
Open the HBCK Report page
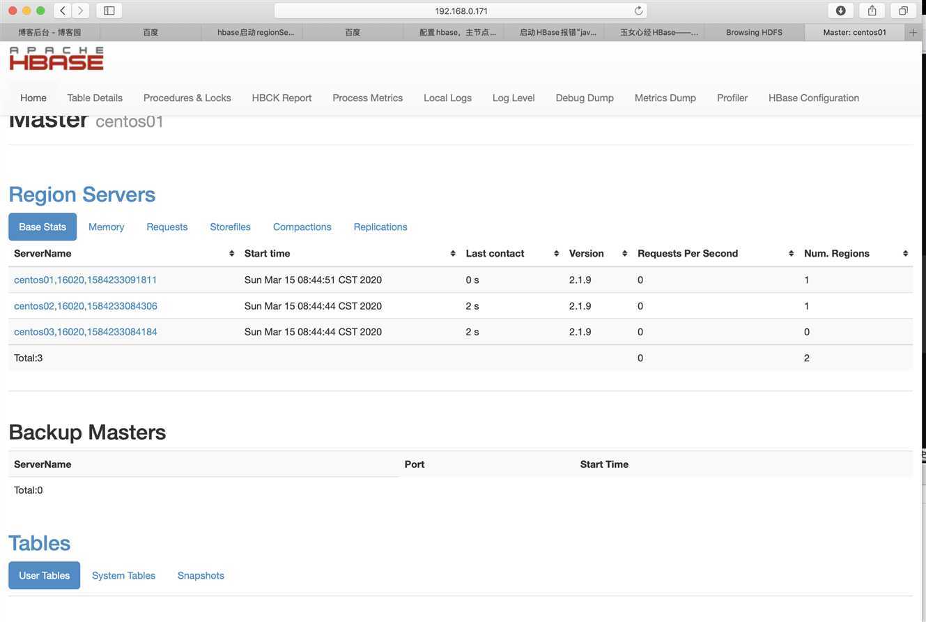[x=281, y=98]
